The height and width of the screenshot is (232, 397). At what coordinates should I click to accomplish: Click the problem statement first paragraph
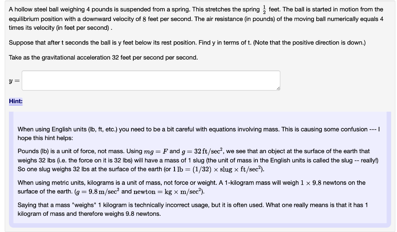(194, 17)
